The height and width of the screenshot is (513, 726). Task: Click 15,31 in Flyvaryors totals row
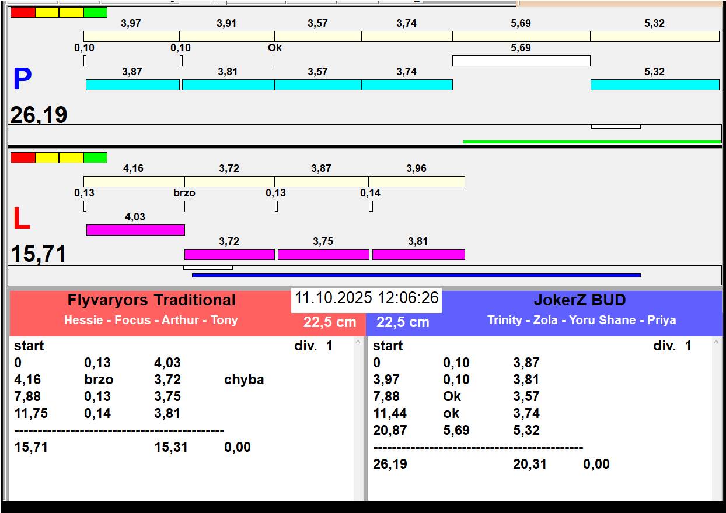[x=171, y=447]
